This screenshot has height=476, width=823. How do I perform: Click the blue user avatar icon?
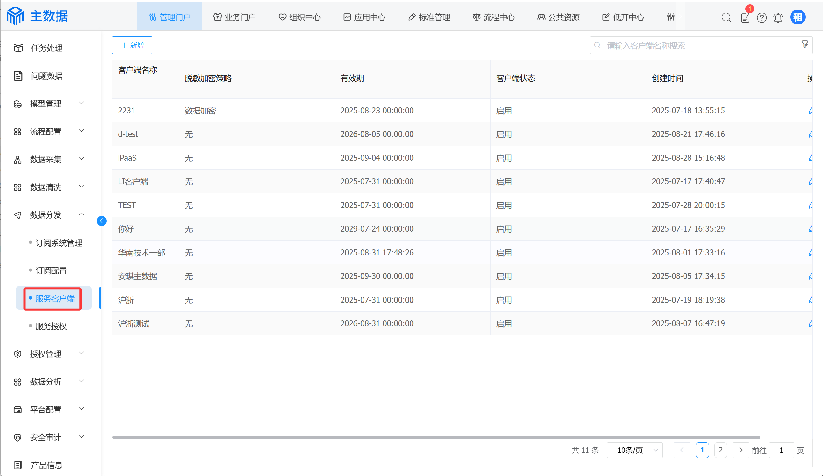click(798, 17)
